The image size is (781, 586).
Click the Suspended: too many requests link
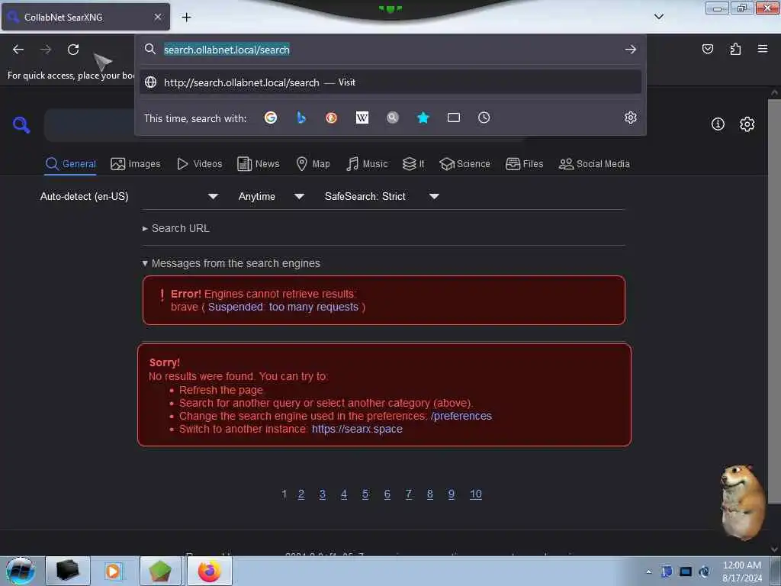point(283,307)
